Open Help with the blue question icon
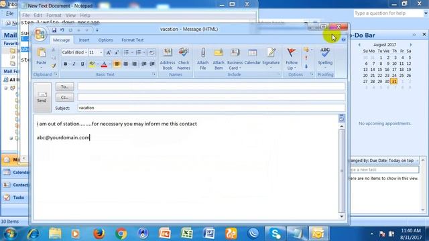This screenshot has height=241, width=429. coord(344,39)
